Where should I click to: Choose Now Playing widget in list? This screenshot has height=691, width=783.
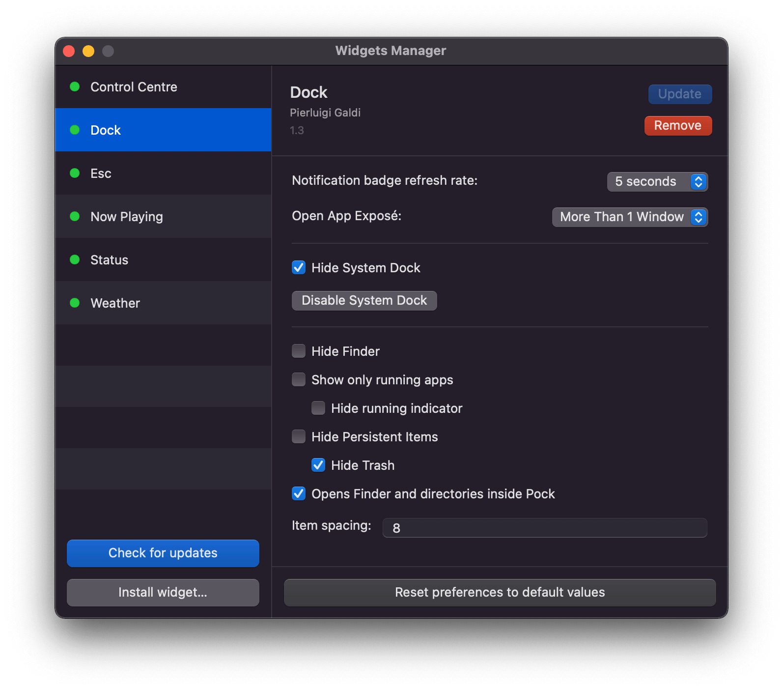tap(163, 216)
